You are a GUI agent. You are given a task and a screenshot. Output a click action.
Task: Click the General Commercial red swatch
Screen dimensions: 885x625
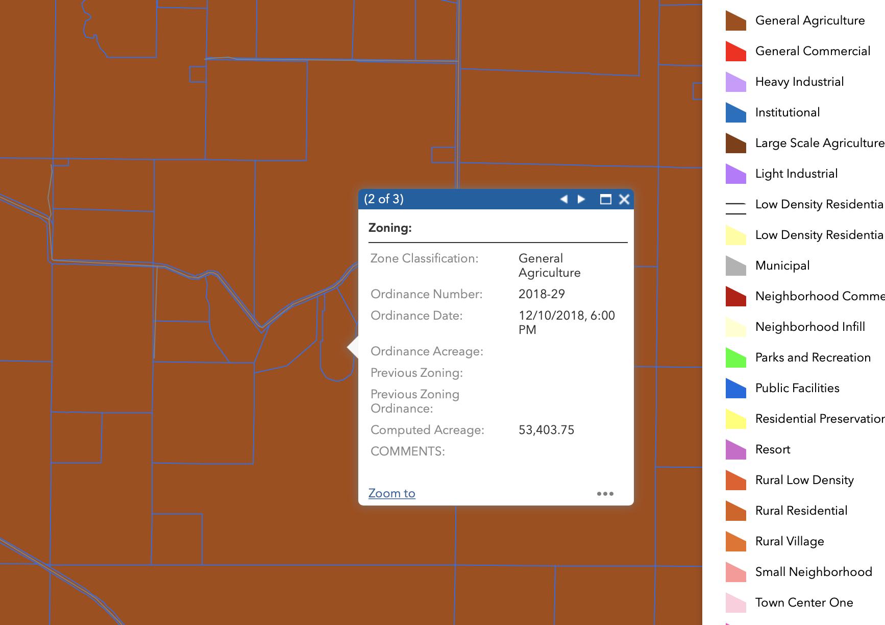(735, 52)
